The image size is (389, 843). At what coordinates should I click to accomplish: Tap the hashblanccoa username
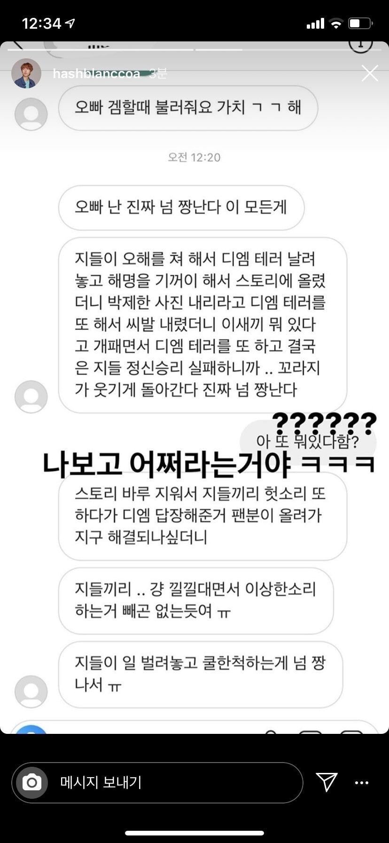(96, 74)
